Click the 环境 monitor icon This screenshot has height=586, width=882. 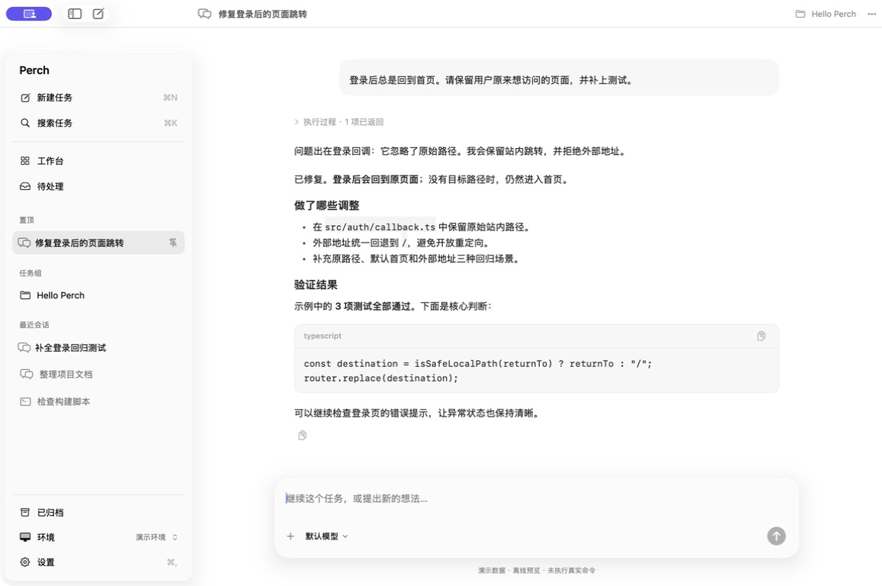tap(25, 537)
